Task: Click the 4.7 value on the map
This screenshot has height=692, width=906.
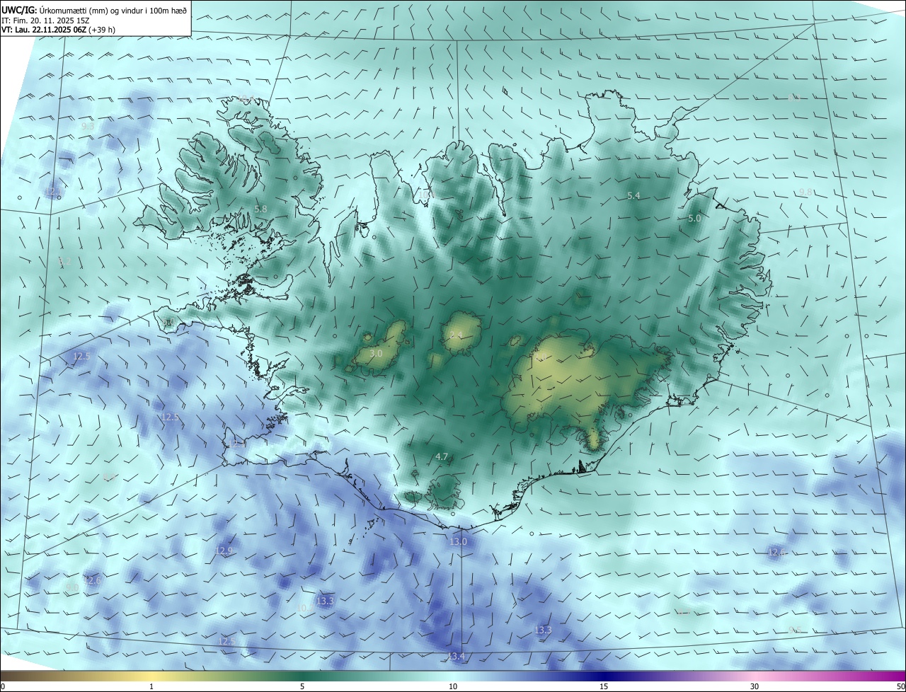Action: (442, 457)
